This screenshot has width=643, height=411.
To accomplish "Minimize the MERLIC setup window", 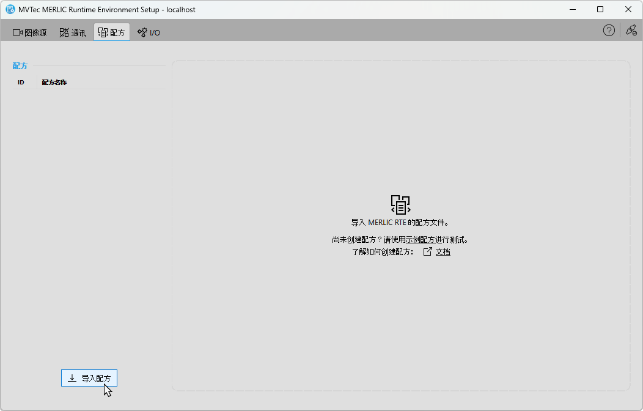I will [573, 10].
